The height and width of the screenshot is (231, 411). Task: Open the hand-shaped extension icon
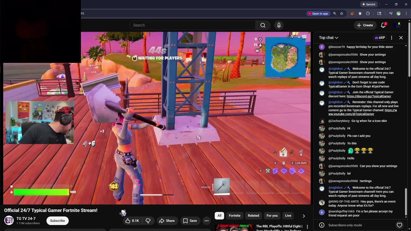point(360,13)
